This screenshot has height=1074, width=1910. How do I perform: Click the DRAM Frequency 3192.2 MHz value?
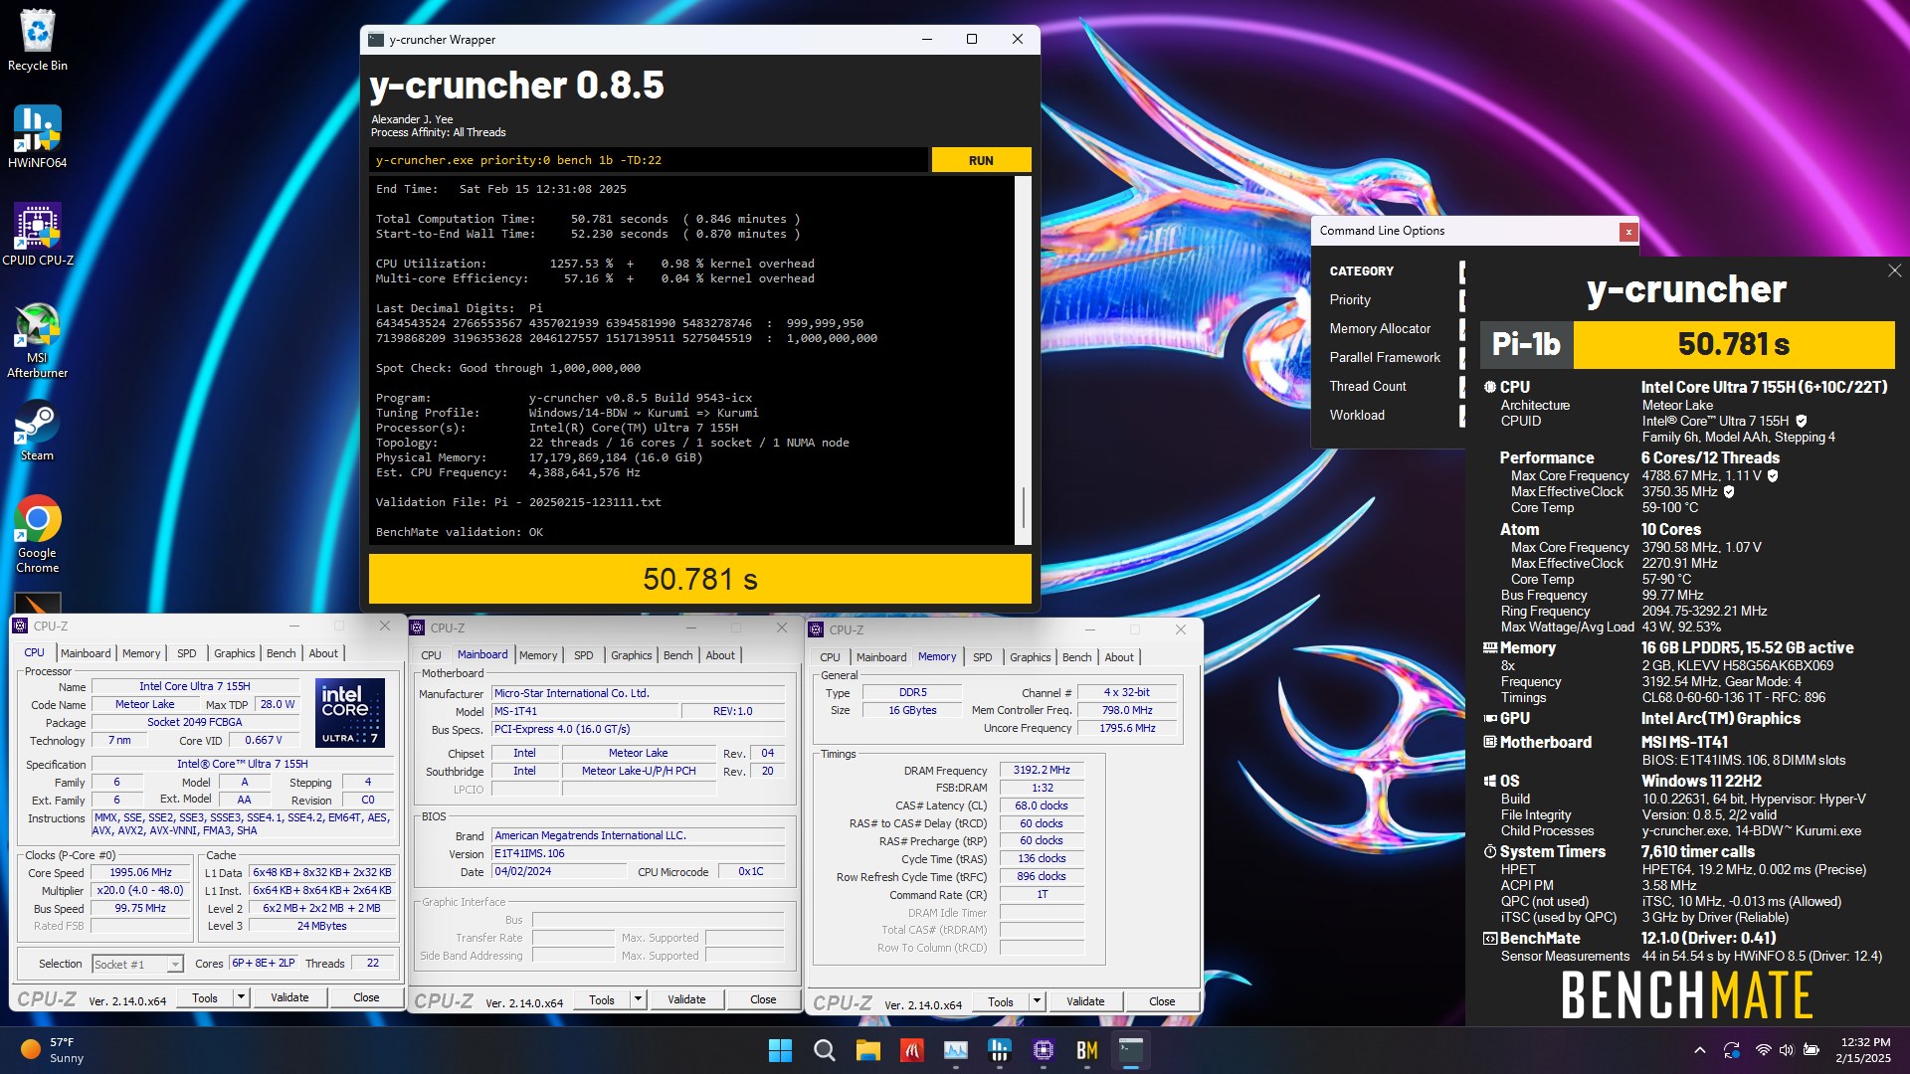tap(1041, 770)
